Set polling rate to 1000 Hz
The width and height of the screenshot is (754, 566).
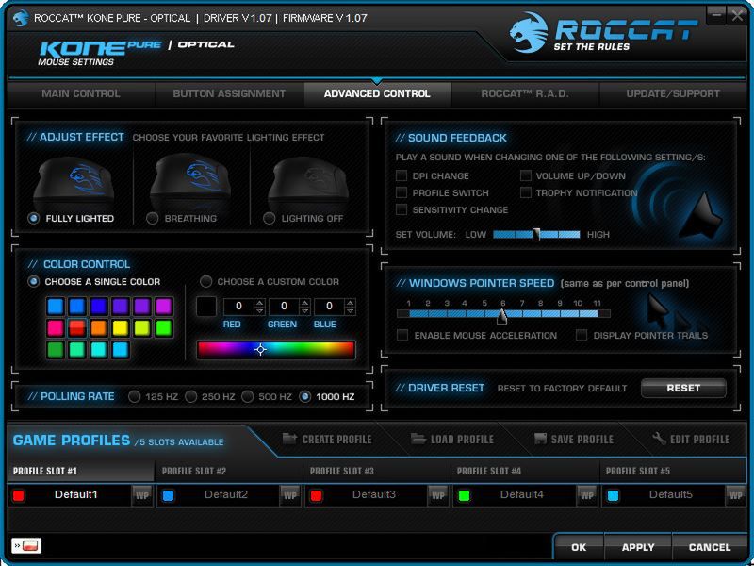coord(304,396)
